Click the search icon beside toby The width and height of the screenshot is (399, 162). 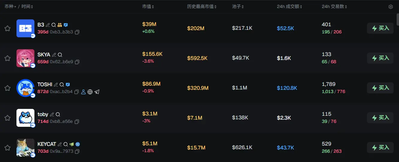58,115
